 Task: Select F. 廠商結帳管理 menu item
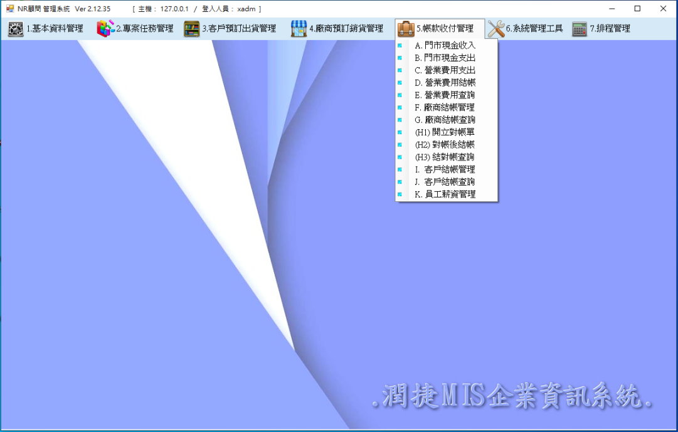(x=445, y=107)
